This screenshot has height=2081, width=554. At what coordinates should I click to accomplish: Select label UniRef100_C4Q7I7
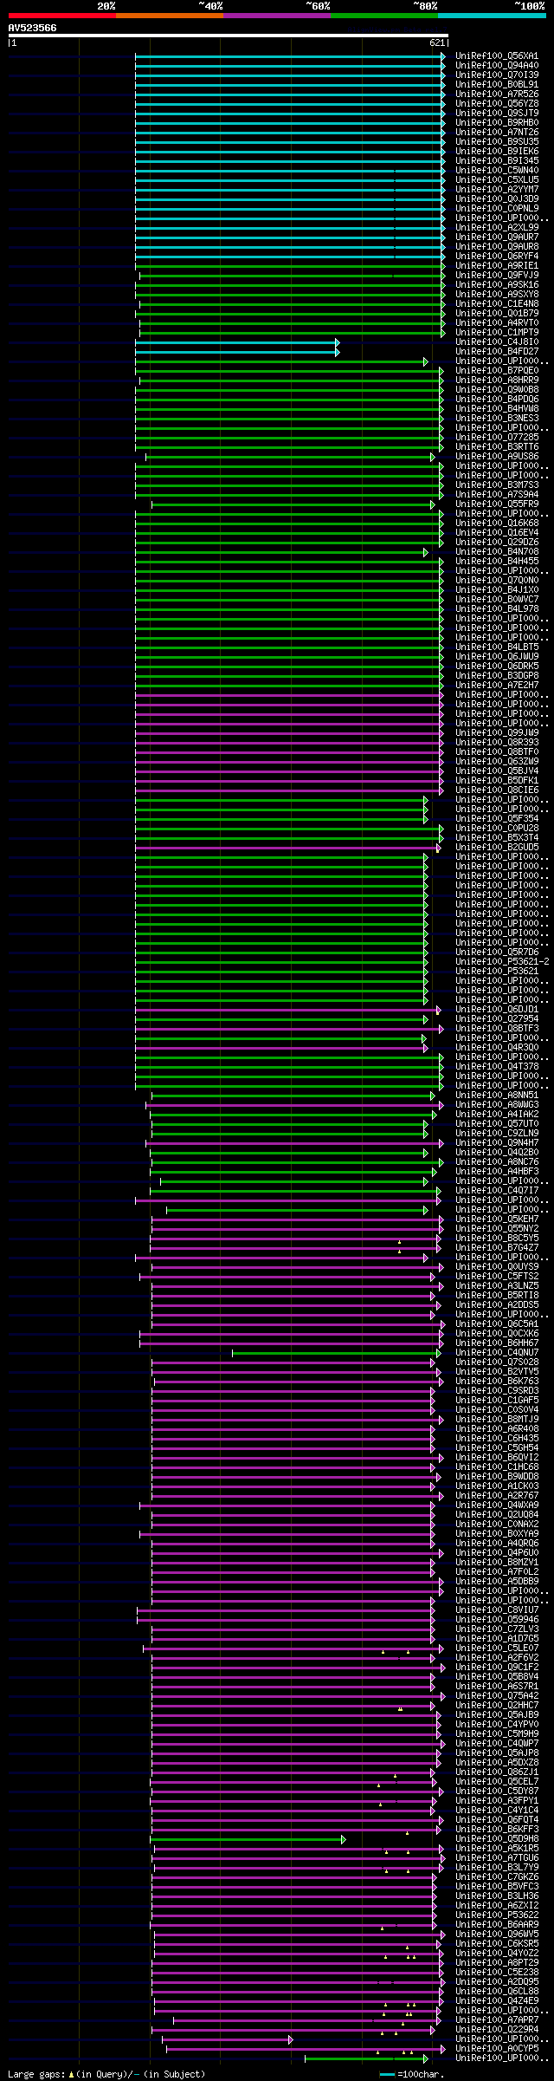[x=497, y=1190]
